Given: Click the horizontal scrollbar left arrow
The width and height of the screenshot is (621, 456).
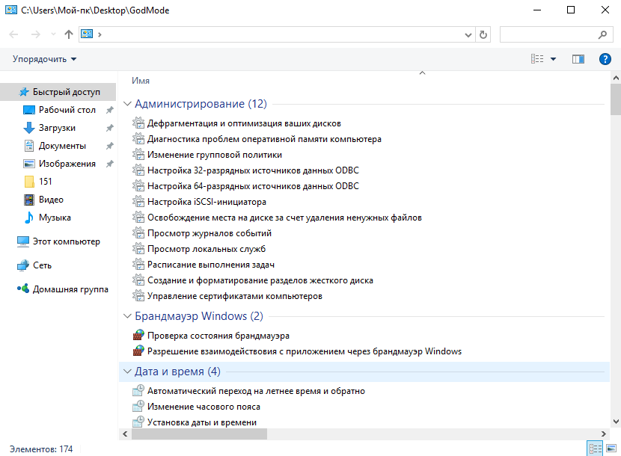Looking at the screenshot, I should pyautogui.click(x=125, y=434).
